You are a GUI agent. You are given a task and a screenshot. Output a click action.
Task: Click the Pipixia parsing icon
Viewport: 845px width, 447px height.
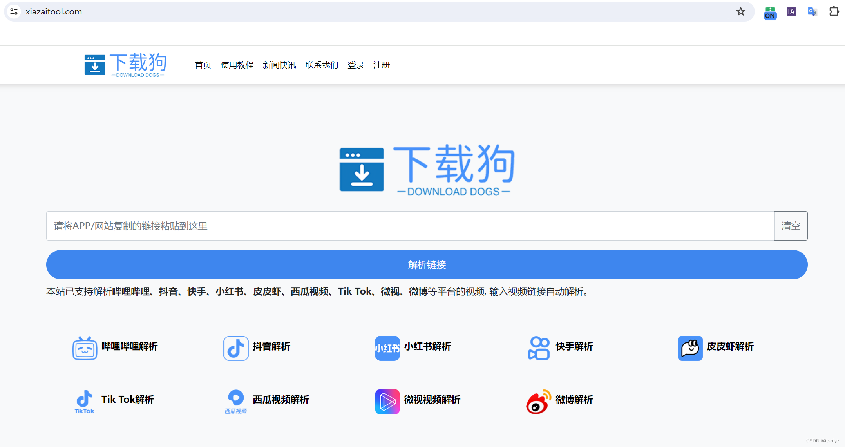click(690, 348)
